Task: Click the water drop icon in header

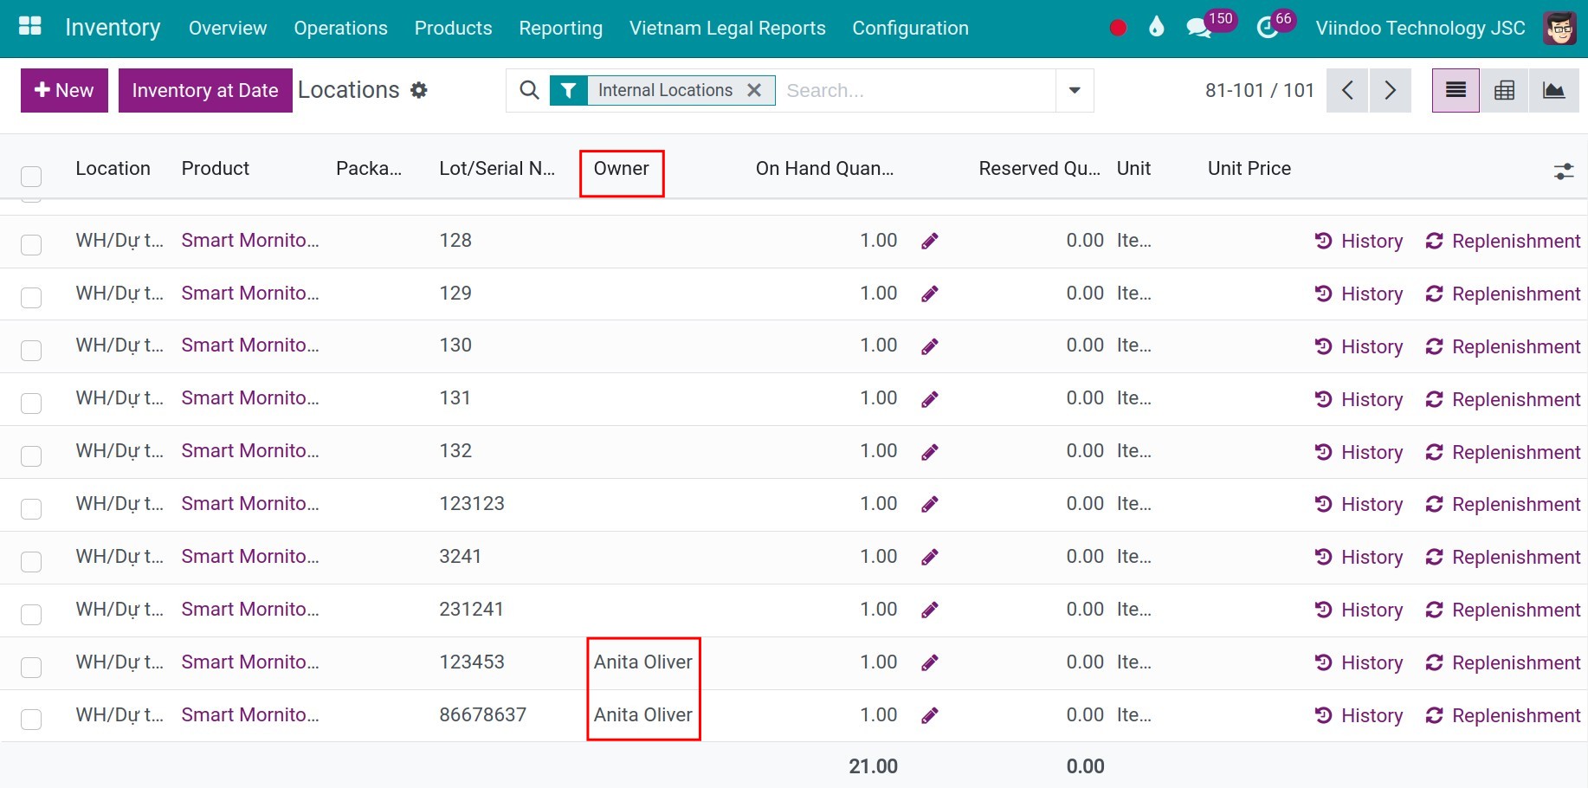Action: tap(1156, 28)
